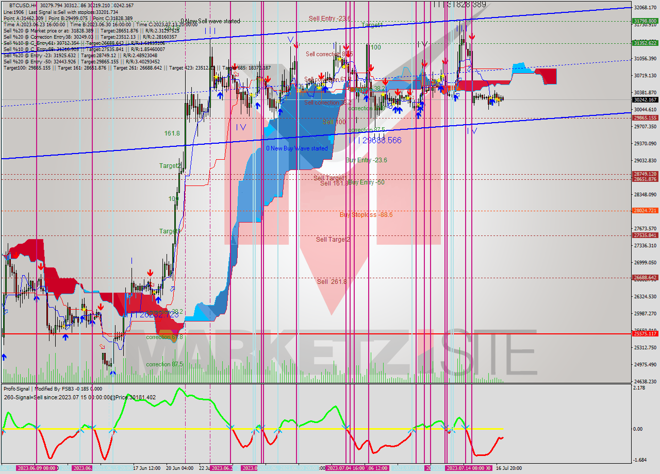Click the green 31352.622 price tag

645,43
